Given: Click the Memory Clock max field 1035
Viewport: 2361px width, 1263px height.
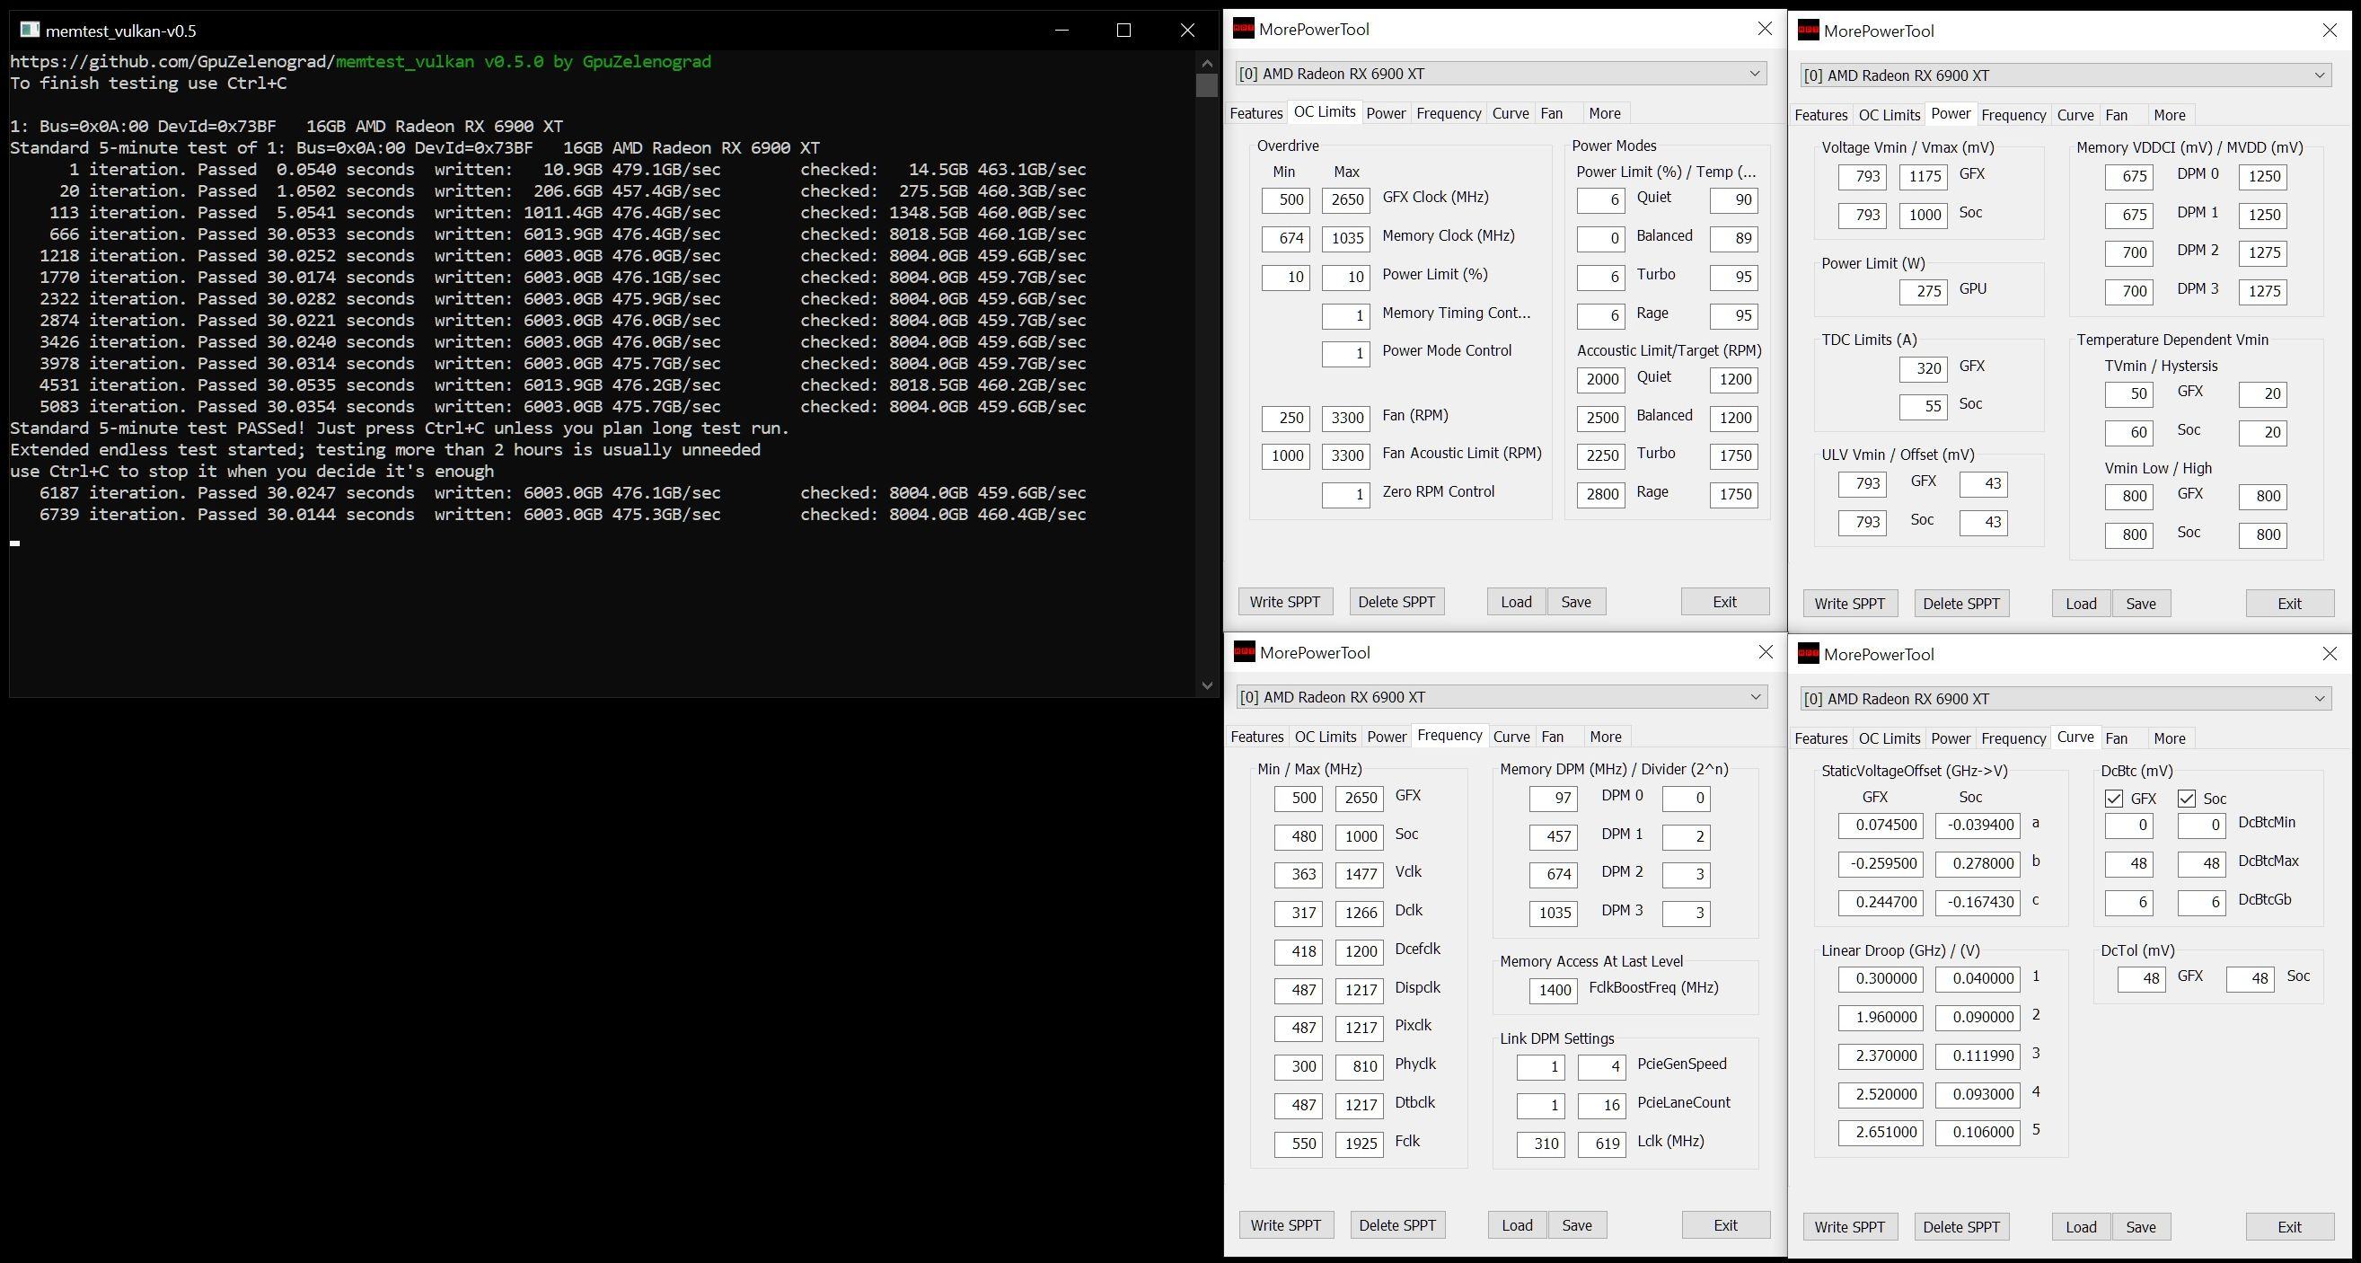Looking at the screenshot, I should pos(1345,238).
